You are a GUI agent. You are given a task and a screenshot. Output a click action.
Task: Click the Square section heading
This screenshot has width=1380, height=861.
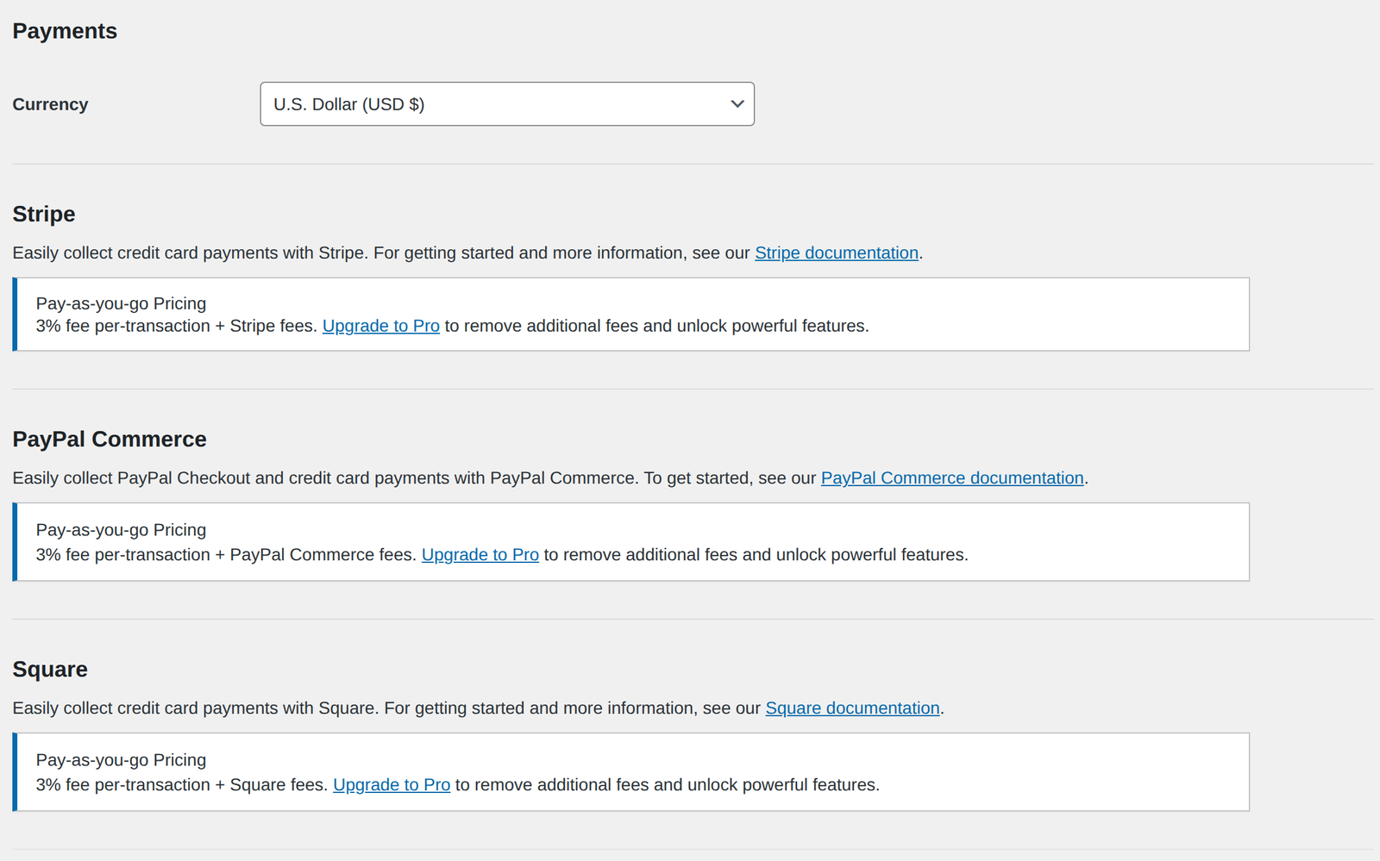pyautogui.click(x=50, y=670)
